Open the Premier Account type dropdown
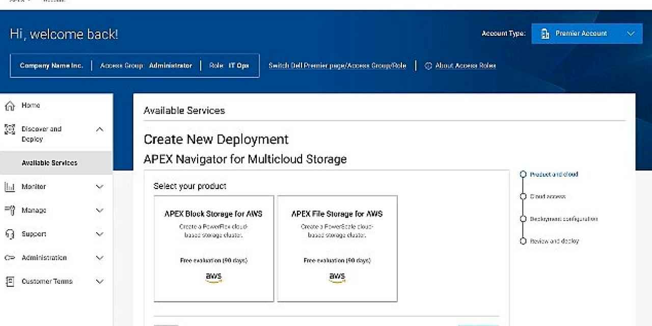This screenshot has width=652, height=326. tap(586, 34)
